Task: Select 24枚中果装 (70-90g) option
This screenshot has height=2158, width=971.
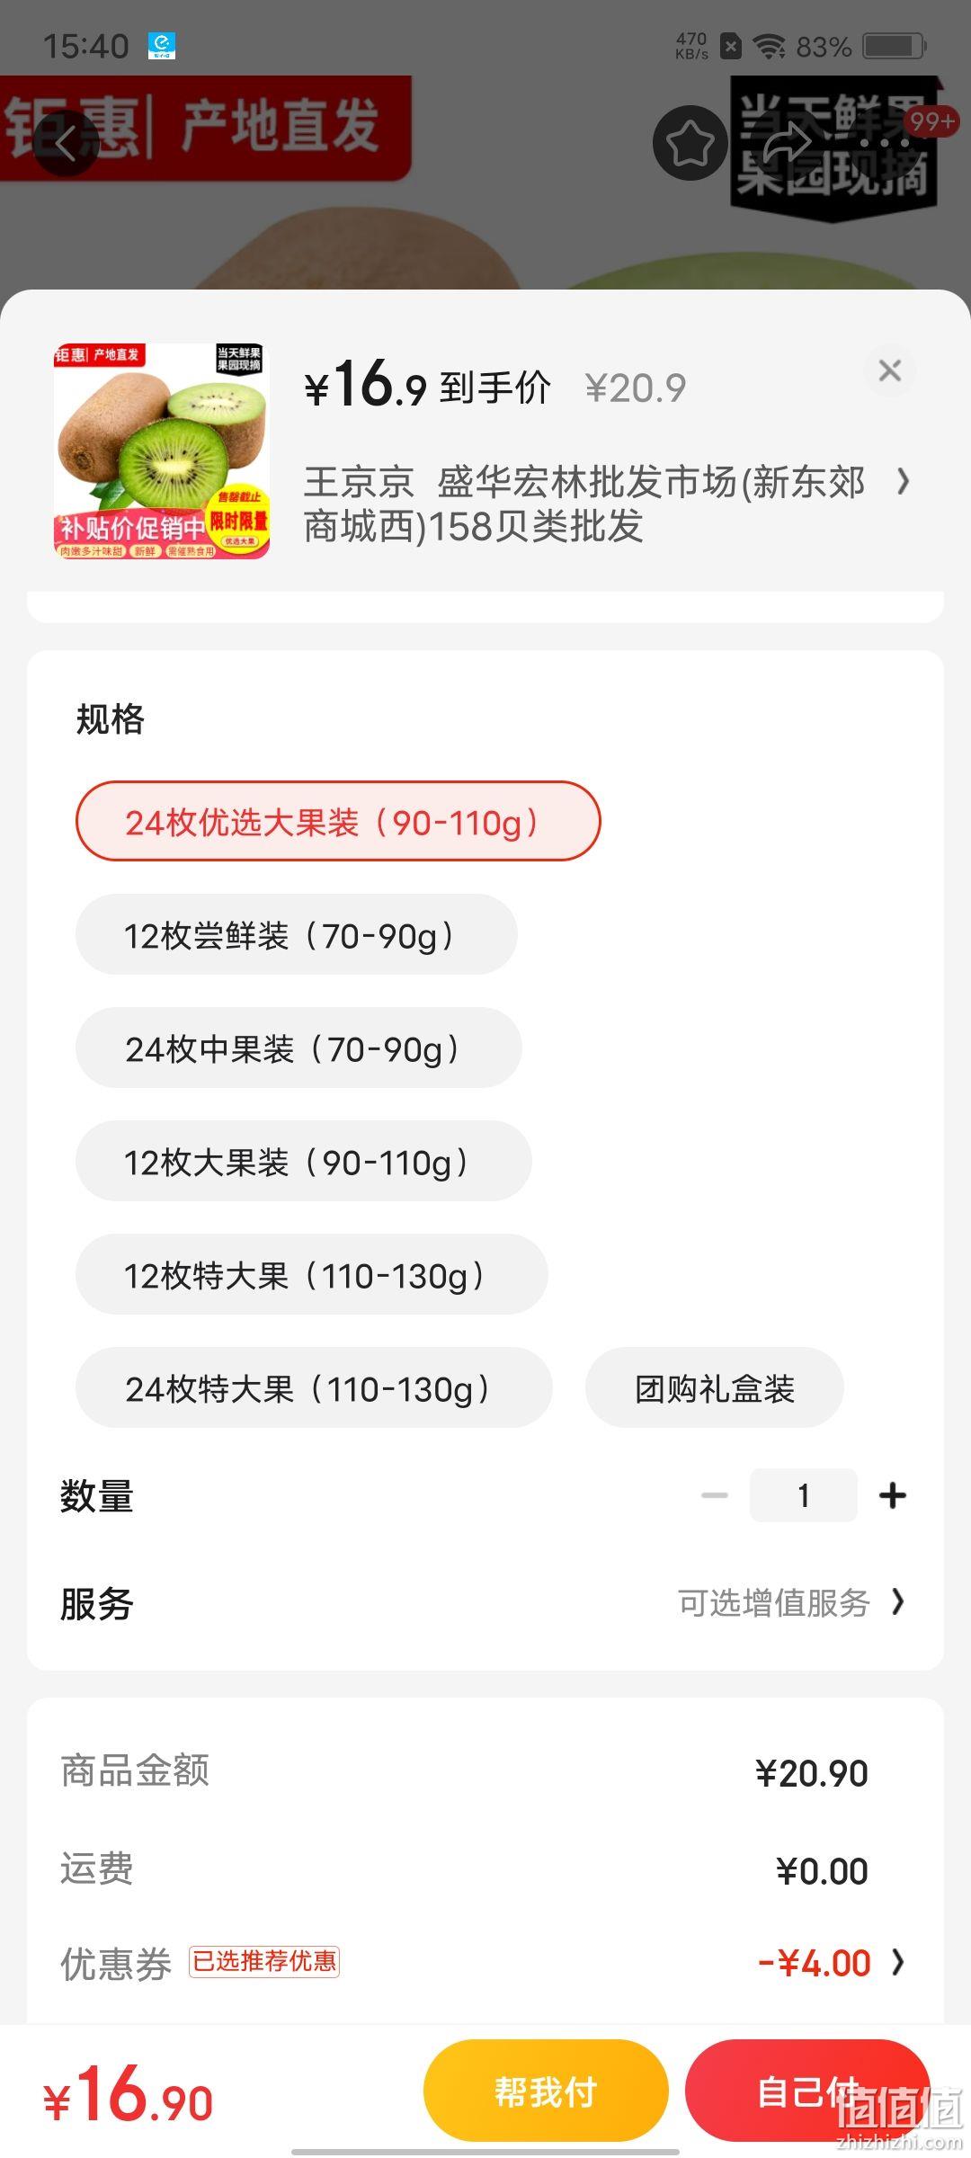Action: (298, 1048)
